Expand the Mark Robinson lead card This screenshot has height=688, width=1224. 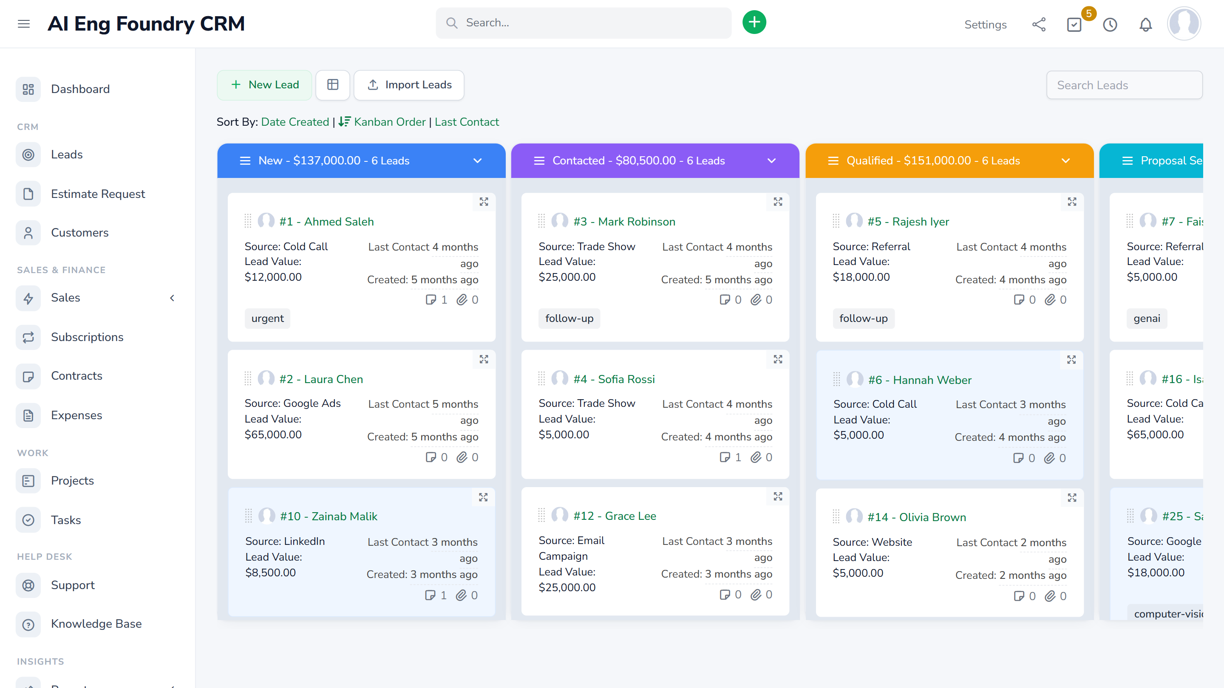tap(778, 202)
